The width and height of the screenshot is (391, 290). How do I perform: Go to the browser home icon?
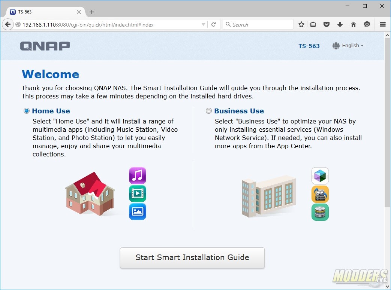click(x=354, y=24)
